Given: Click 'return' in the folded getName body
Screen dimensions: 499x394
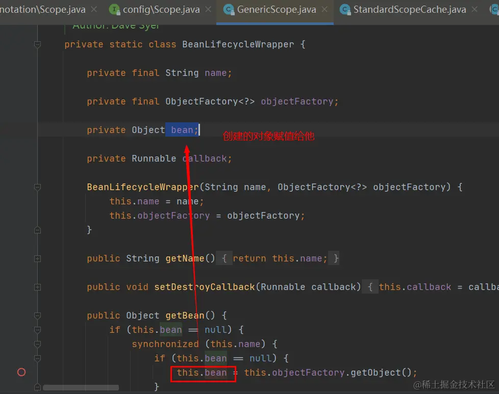Looking at the screenshot, I should [249, 258].
